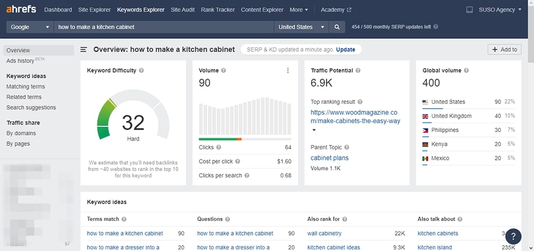Open the notifications monitor icon
The image size is (534, 251).
point(469,10)
